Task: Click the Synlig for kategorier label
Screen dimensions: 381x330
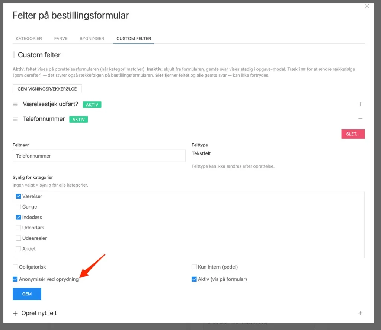Action: click(33, 177)
